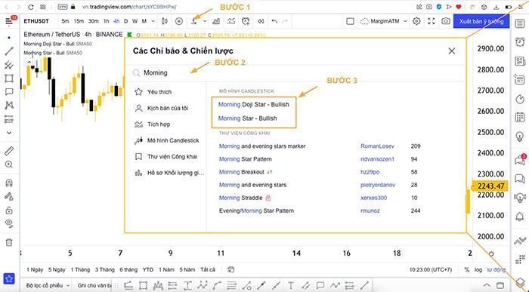The image size is (529, 292).
Task: Click the Compare or add symbol plus icon
Action: [179, 21]
